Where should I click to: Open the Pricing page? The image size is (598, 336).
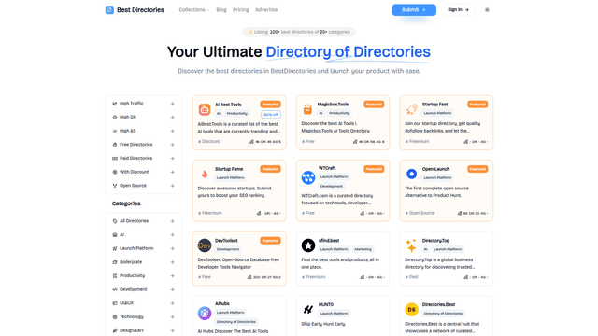pyautogui.click(x=241, y=10)
